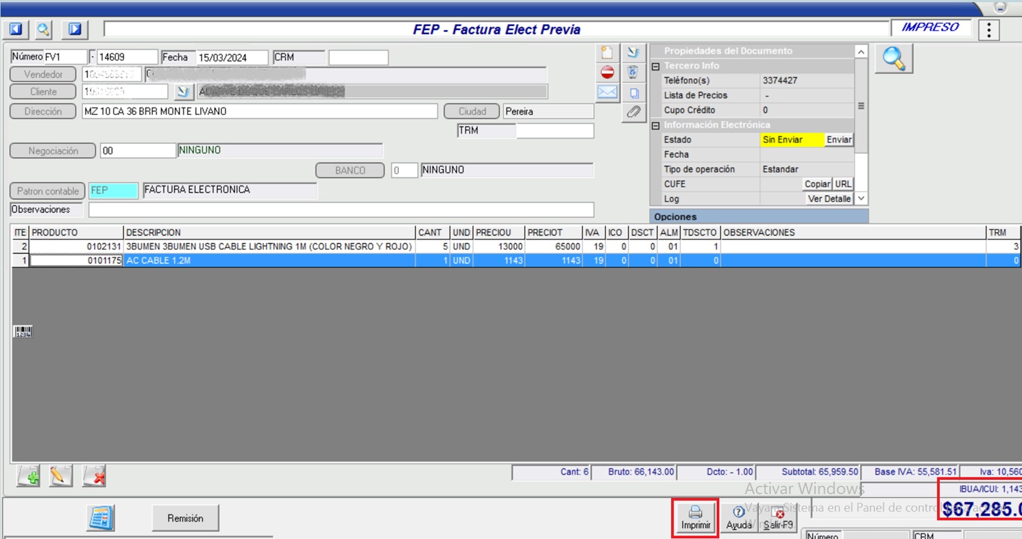Screen dimensions: 1022x539
Task: Collapse the Información Electrónica section
Action: [656, 125]
